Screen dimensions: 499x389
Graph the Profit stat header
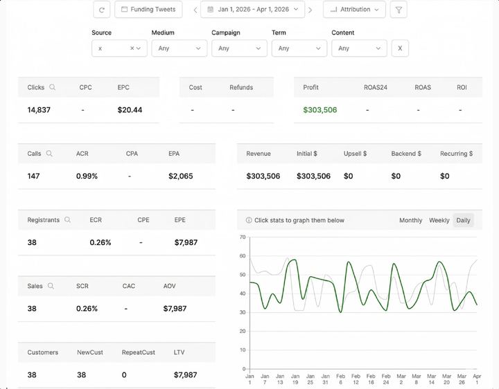[310, 87]
